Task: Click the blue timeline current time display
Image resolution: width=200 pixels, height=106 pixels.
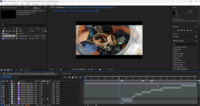Action: pos(7,77)
